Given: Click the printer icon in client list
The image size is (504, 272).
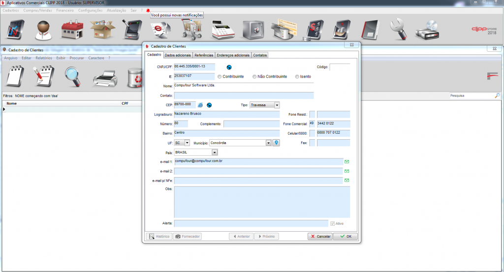Looking at the screenshot, I should coord(104,79).
